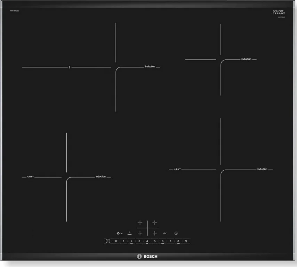The width and height of the screenshot is (297, 267).
Task: Set power level 5 on the slider
Action: (155, 241)
